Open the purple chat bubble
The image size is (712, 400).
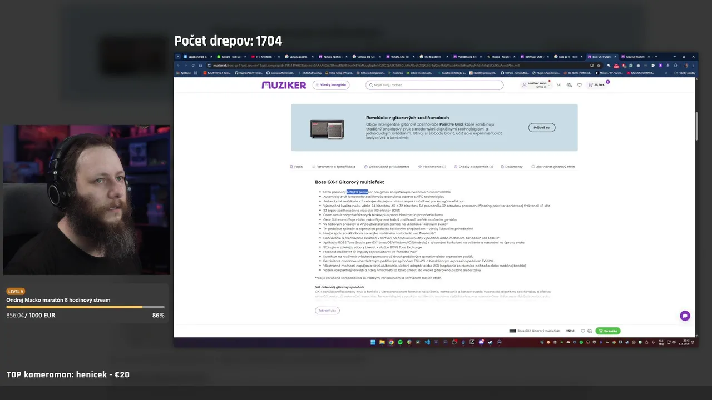point(685,316)
